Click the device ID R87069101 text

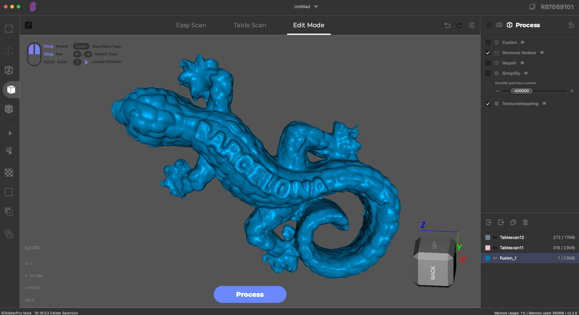(557, 7)
